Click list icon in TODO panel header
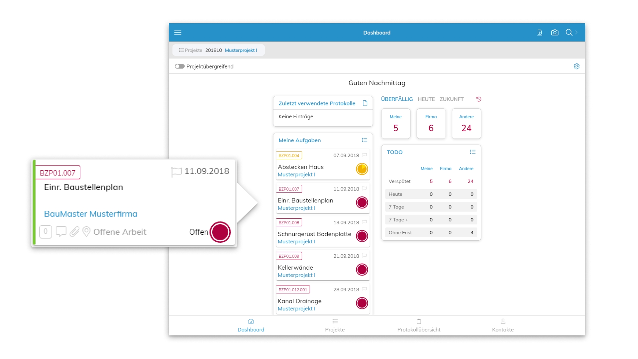Viewport: 638px width, 359px height. point(473,152)
